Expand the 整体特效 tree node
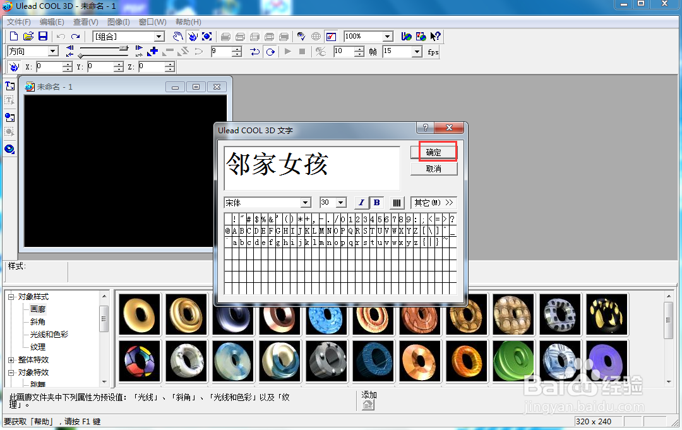The image size is (682, 430). pyautogui.click(x=11, y=360)
